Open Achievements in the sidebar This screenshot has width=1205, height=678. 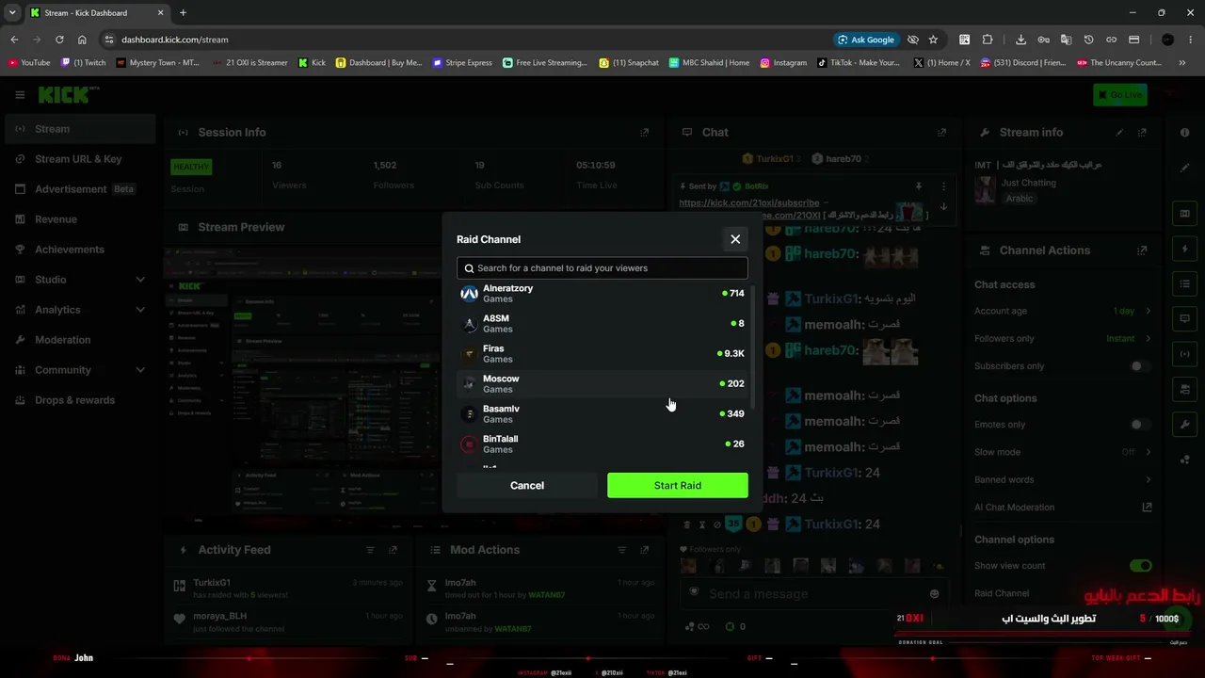(79, 250)
